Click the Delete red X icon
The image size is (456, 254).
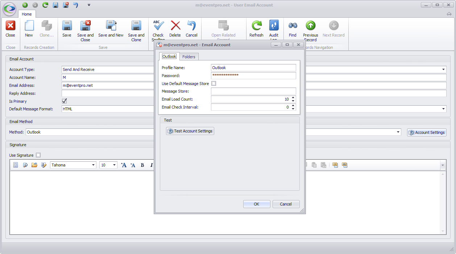175,26
